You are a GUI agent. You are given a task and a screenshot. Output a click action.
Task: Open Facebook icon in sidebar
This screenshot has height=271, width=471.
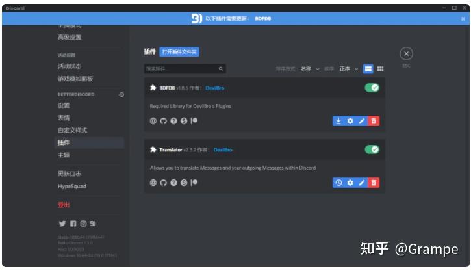(x=73, y=224)
